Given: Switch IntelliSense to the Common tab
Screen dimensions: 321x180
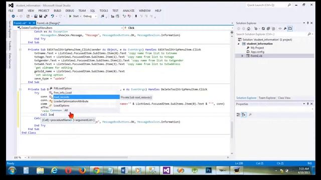Looking at the screenshot, I should [x=56, y=110].
